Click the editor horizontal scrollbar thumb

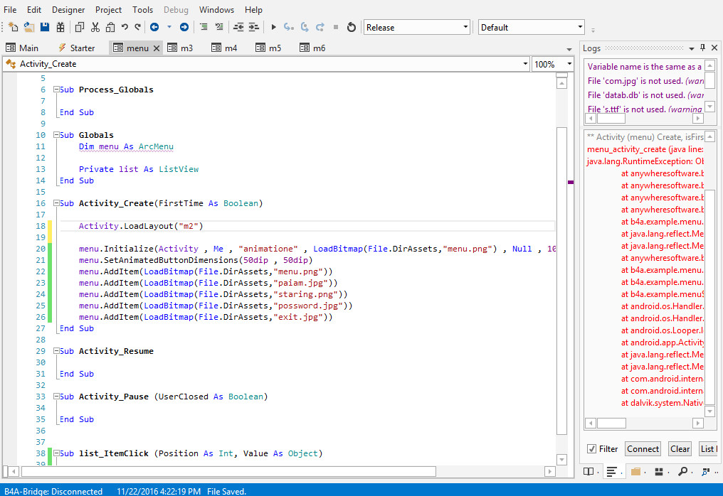click(228, 471)
